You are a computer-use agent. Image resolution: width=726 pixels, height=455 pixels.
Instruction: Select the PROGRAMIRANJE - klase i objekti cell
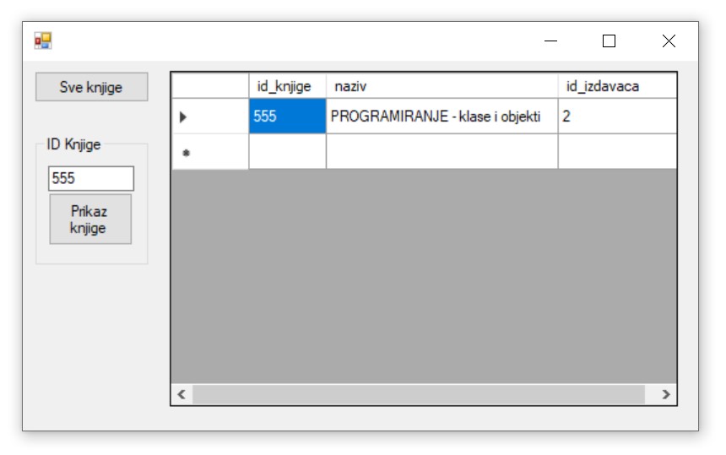point(441,116)
